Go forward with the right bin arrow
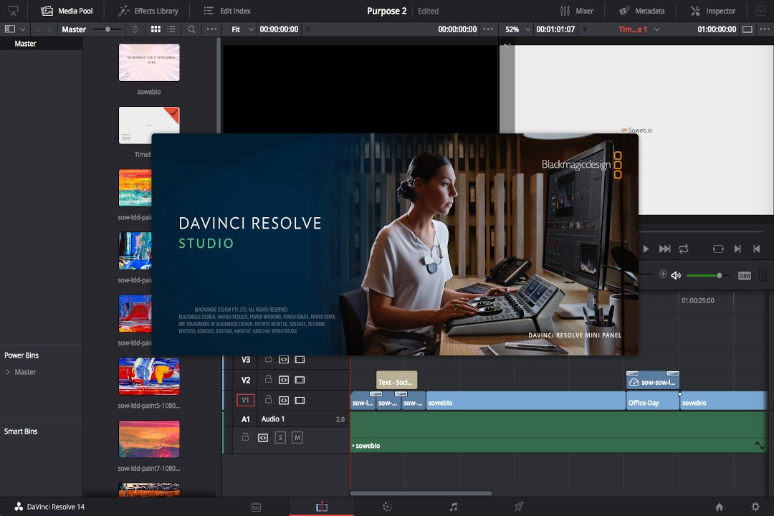This screenshot has height=516, width=774. point(49,29)
